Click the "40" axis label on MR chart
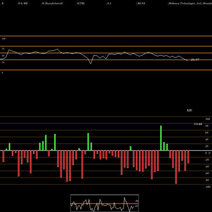The image size is (212, 212). click(x=206, y=139)
